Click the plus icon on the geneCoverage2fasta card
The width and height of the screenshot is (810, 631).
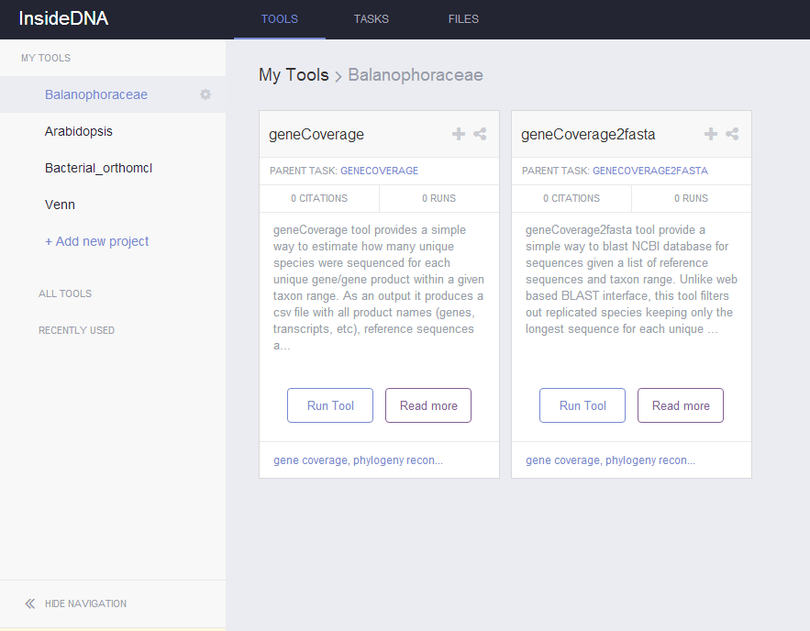[711, 134]
